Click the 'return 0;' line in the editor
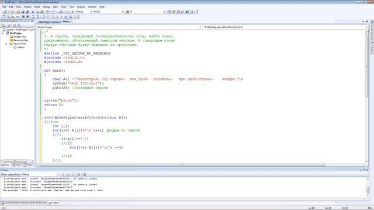The image size is (374, 210). pyautogui.click(x=53, y=105)
